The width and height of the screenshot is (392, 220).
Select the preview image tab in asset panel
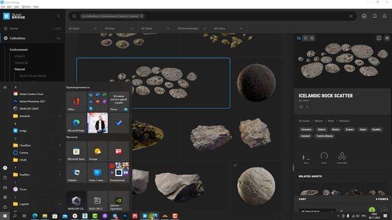(x=299, y=38)
